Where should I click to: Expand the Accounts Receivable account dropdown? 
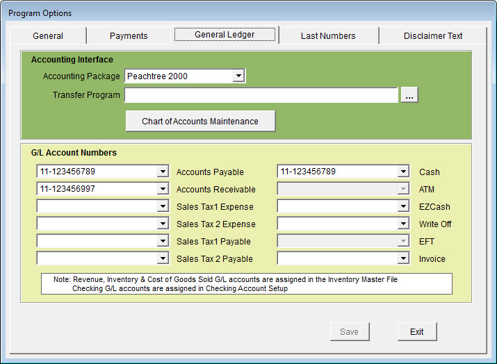[x=163, y=189]
